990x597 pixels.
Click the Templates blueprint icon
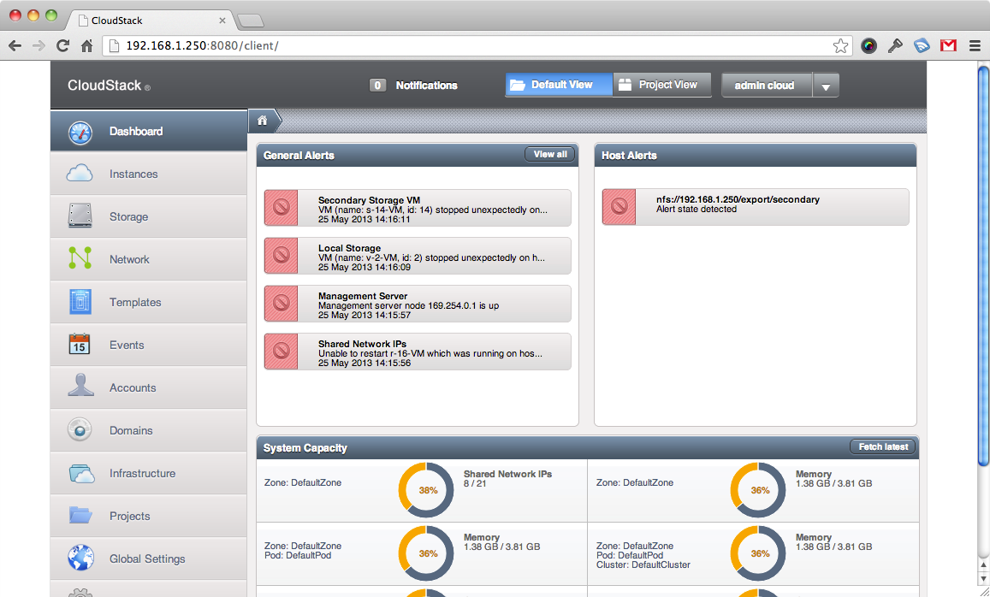tap(80, 302)
